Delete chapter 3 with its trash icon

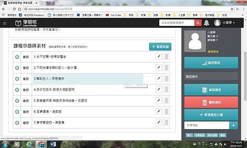(x=166, y=79)
